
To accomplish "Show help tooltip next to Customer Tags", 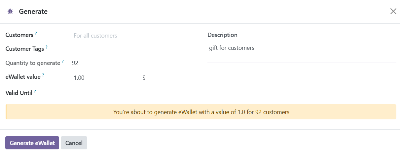I will [47, 47].
